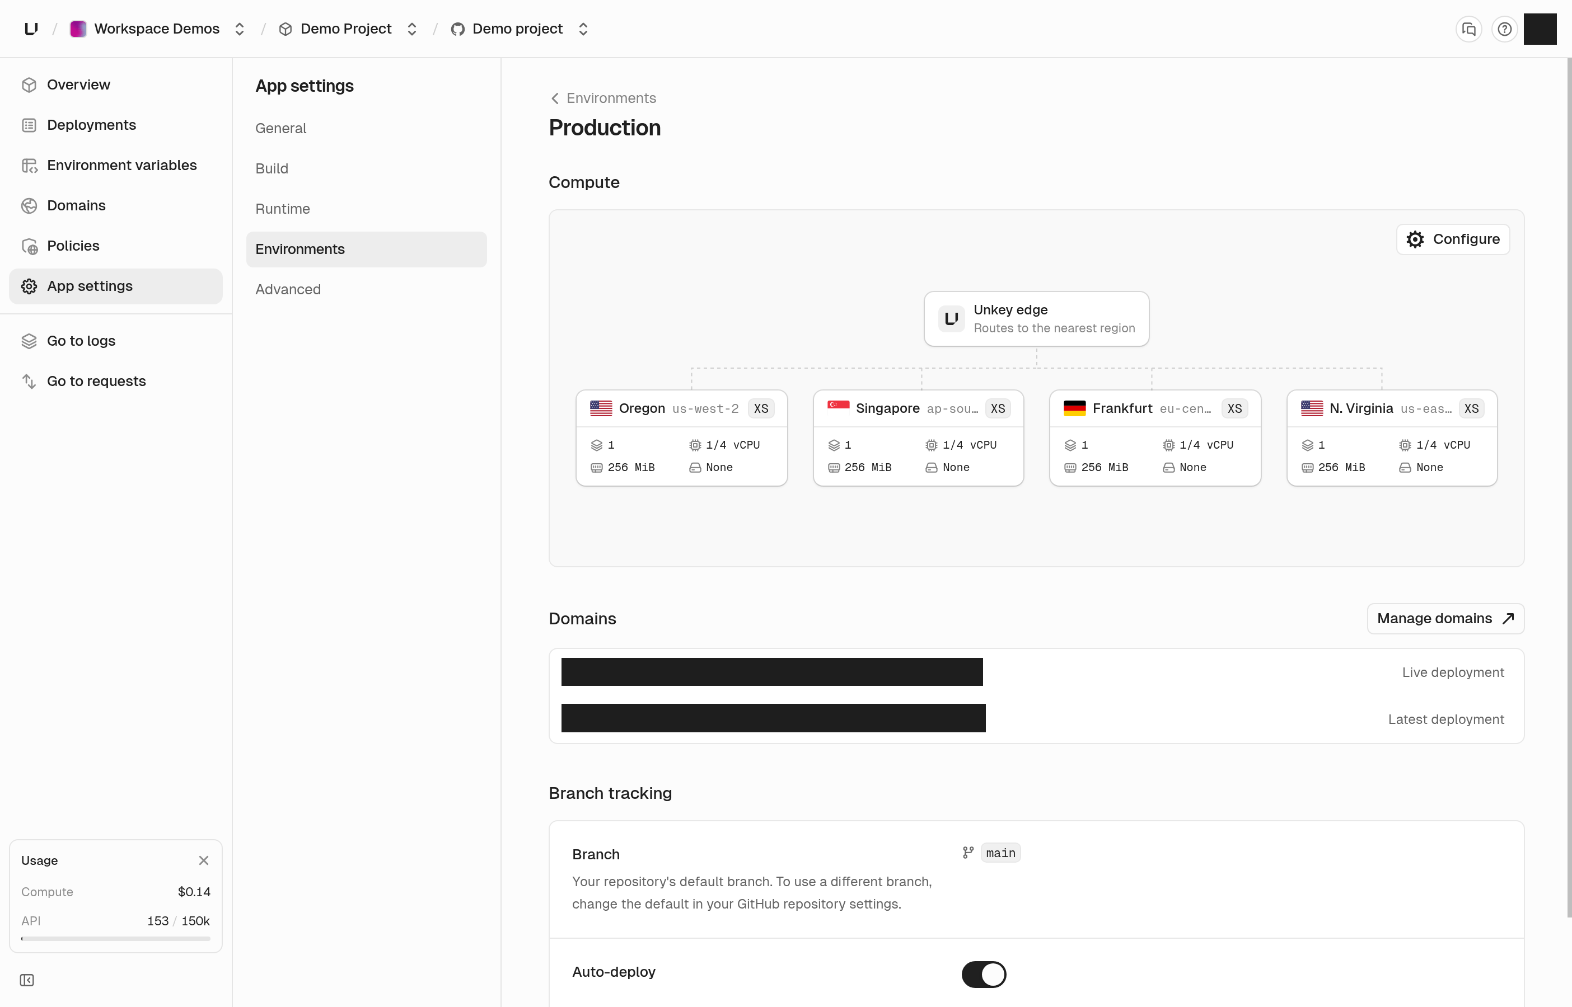This screenshot has width=1572, height=1007.
Task: Click the XS size badge on Oregon card
Action: [x=761, y=409]
